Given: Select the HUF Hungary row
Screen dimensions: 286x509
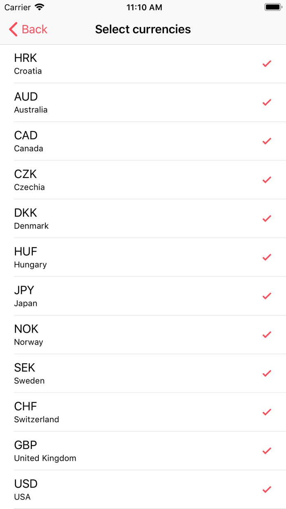Looking at the screenshot, I should (143, 257).
